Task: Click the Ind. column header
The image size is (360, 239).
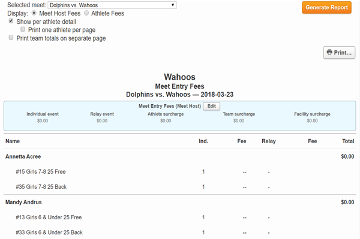Action: [203, 141]
